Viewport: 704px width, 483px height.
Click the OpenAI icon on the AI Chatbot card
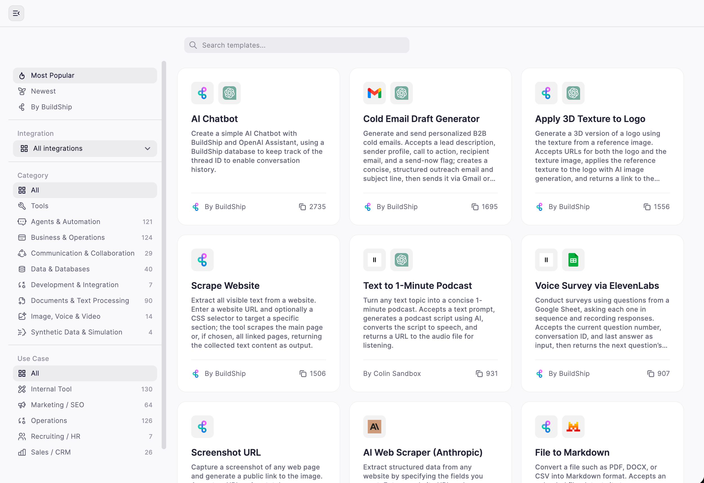(x=229, y=93)
